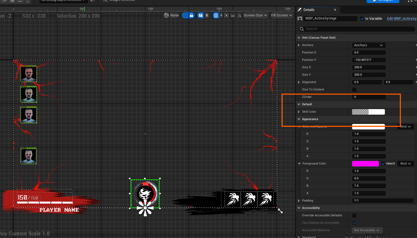
Task: Enable the Size To Content checkbox
Action: point(354,90)
